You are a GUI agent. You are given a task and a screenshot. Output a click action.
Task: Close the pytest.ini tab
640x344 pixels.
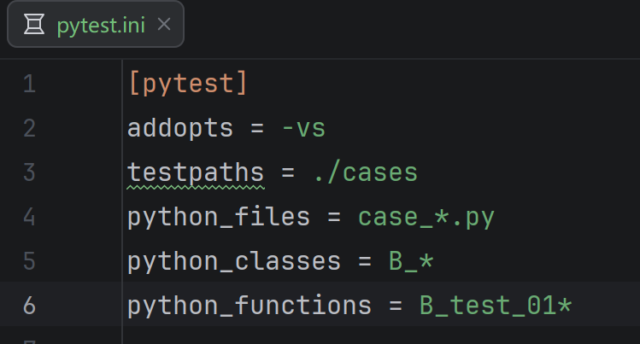(x=164, y=25)
